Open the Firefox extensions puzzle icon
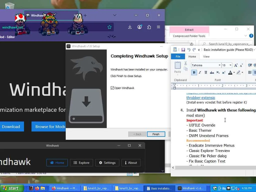256x192 pixels. (149, 27)
